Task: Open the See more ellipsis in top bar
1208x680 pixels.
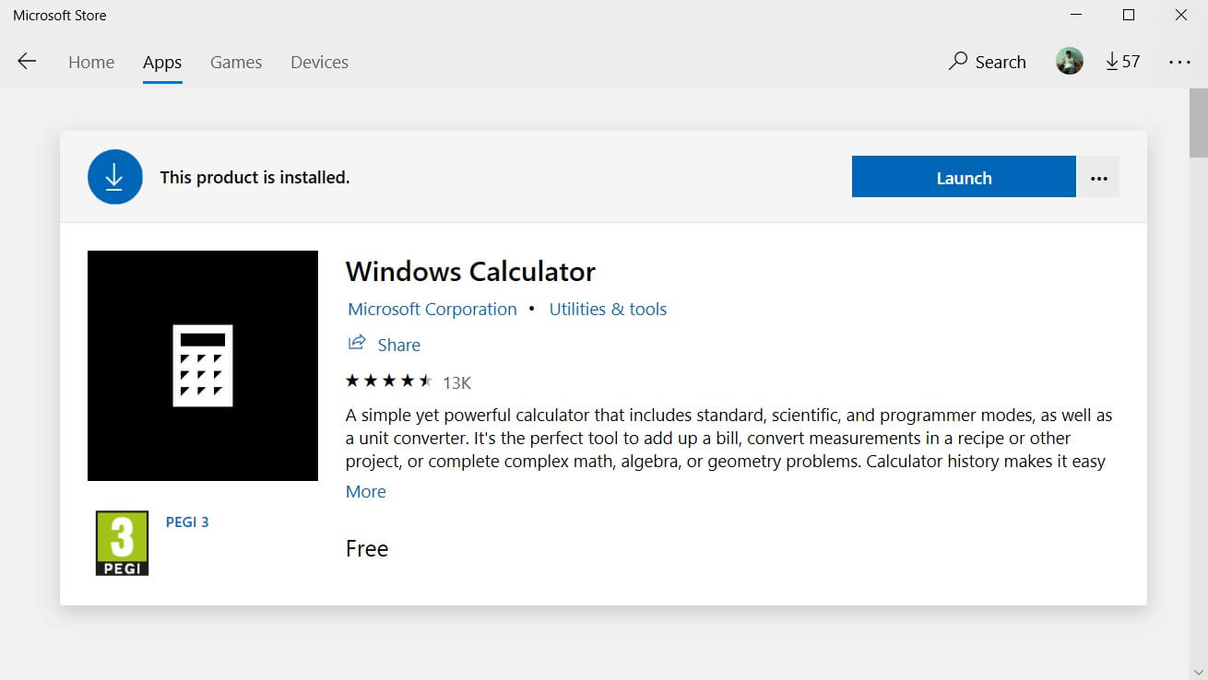Action: pyautogui.click(x=1180, y=61)
